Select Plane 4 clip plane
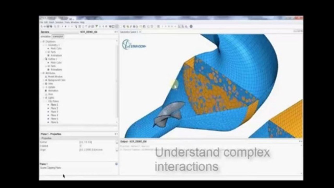Image resolution: width=334 pixels, height=188 pixels. pyautogui.click(x=54, y=115)
